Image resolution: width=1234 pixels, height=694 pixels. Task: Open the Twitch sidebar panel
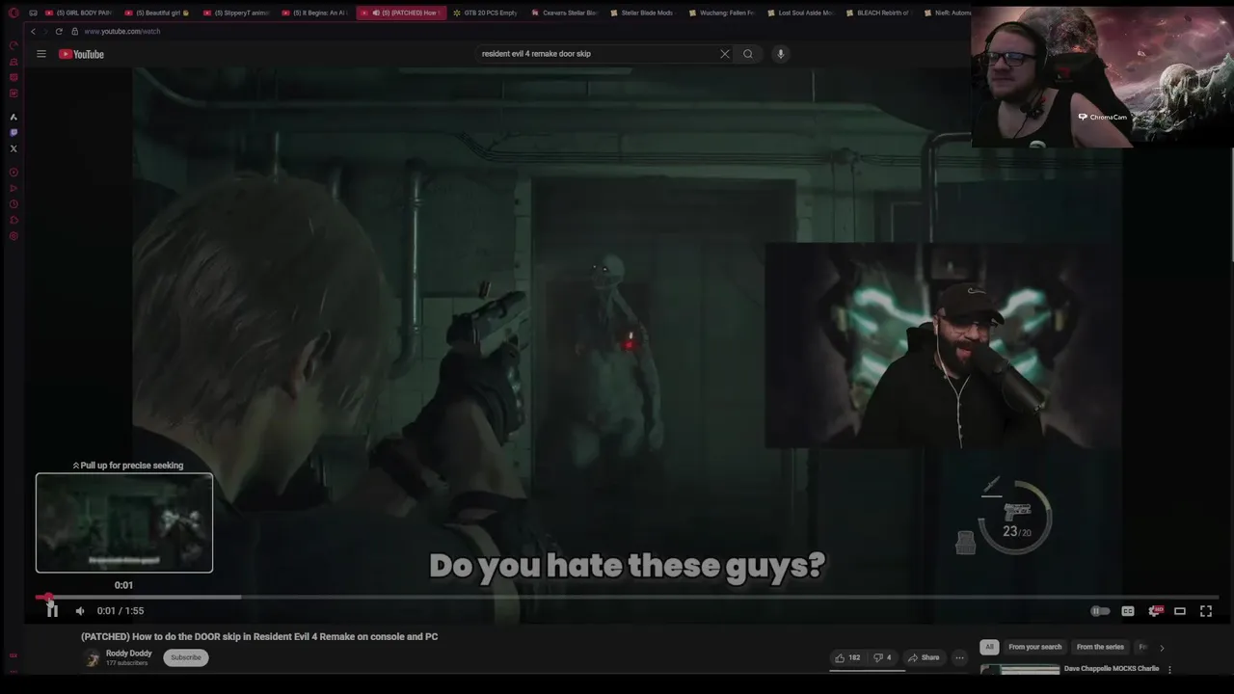pos(13,132)
